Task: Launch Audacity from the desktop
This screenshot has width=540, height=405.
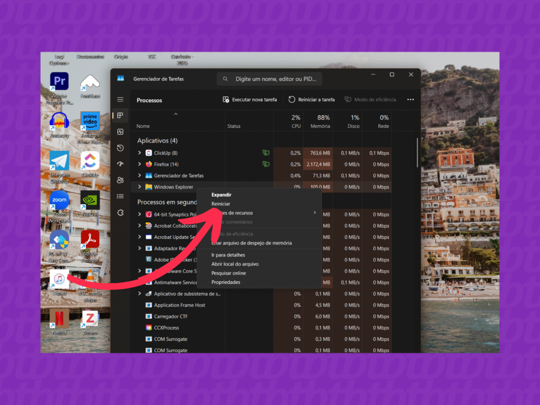Action: 59,125
